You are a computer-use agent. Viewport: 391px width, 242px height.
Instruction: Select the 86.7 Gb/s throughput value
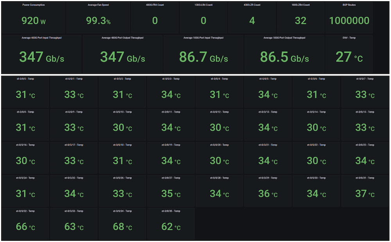click(x=203, y=57)
